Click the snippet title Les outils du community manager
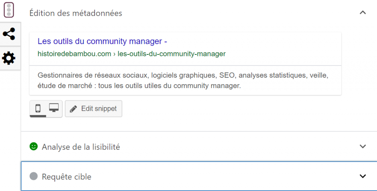Screen dimensions: 377x191 (102, 41)
